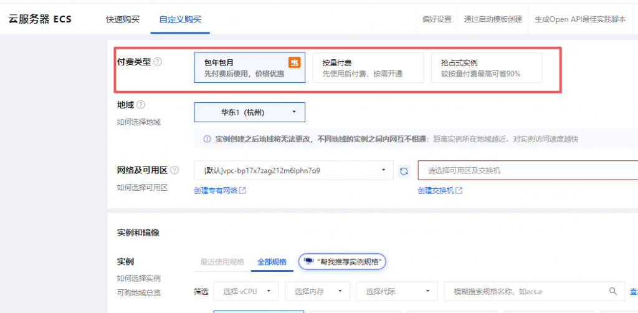Viewport: 638px width, 313px height.
Task: Click the search magnifier icon in spec filter
Action: 612,291
